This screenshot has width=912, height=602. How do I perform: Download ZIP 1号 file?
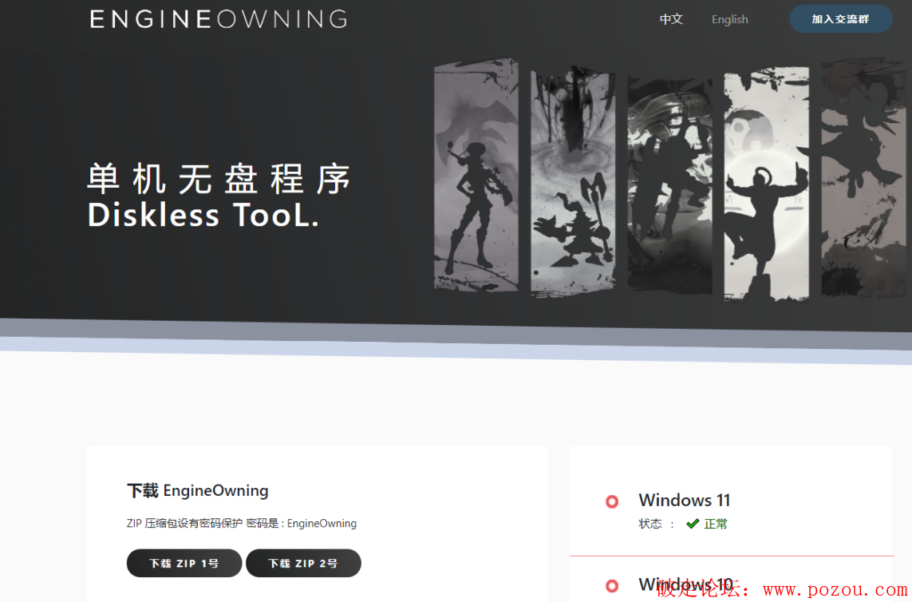(184, 563)
